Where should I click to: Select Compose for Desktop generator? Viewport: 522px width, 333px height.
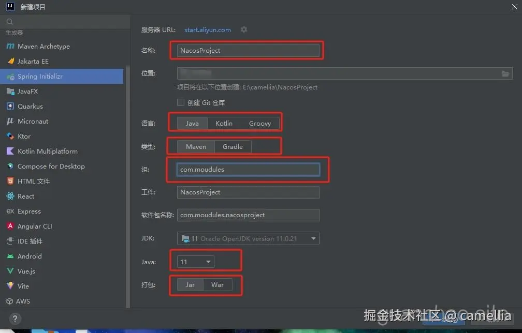pos(62,166)
